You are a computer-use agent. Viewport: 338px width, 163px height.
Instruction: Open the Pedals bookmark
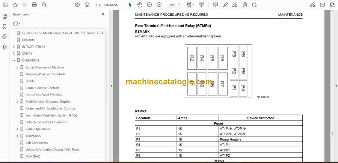(x=30, y=81)
